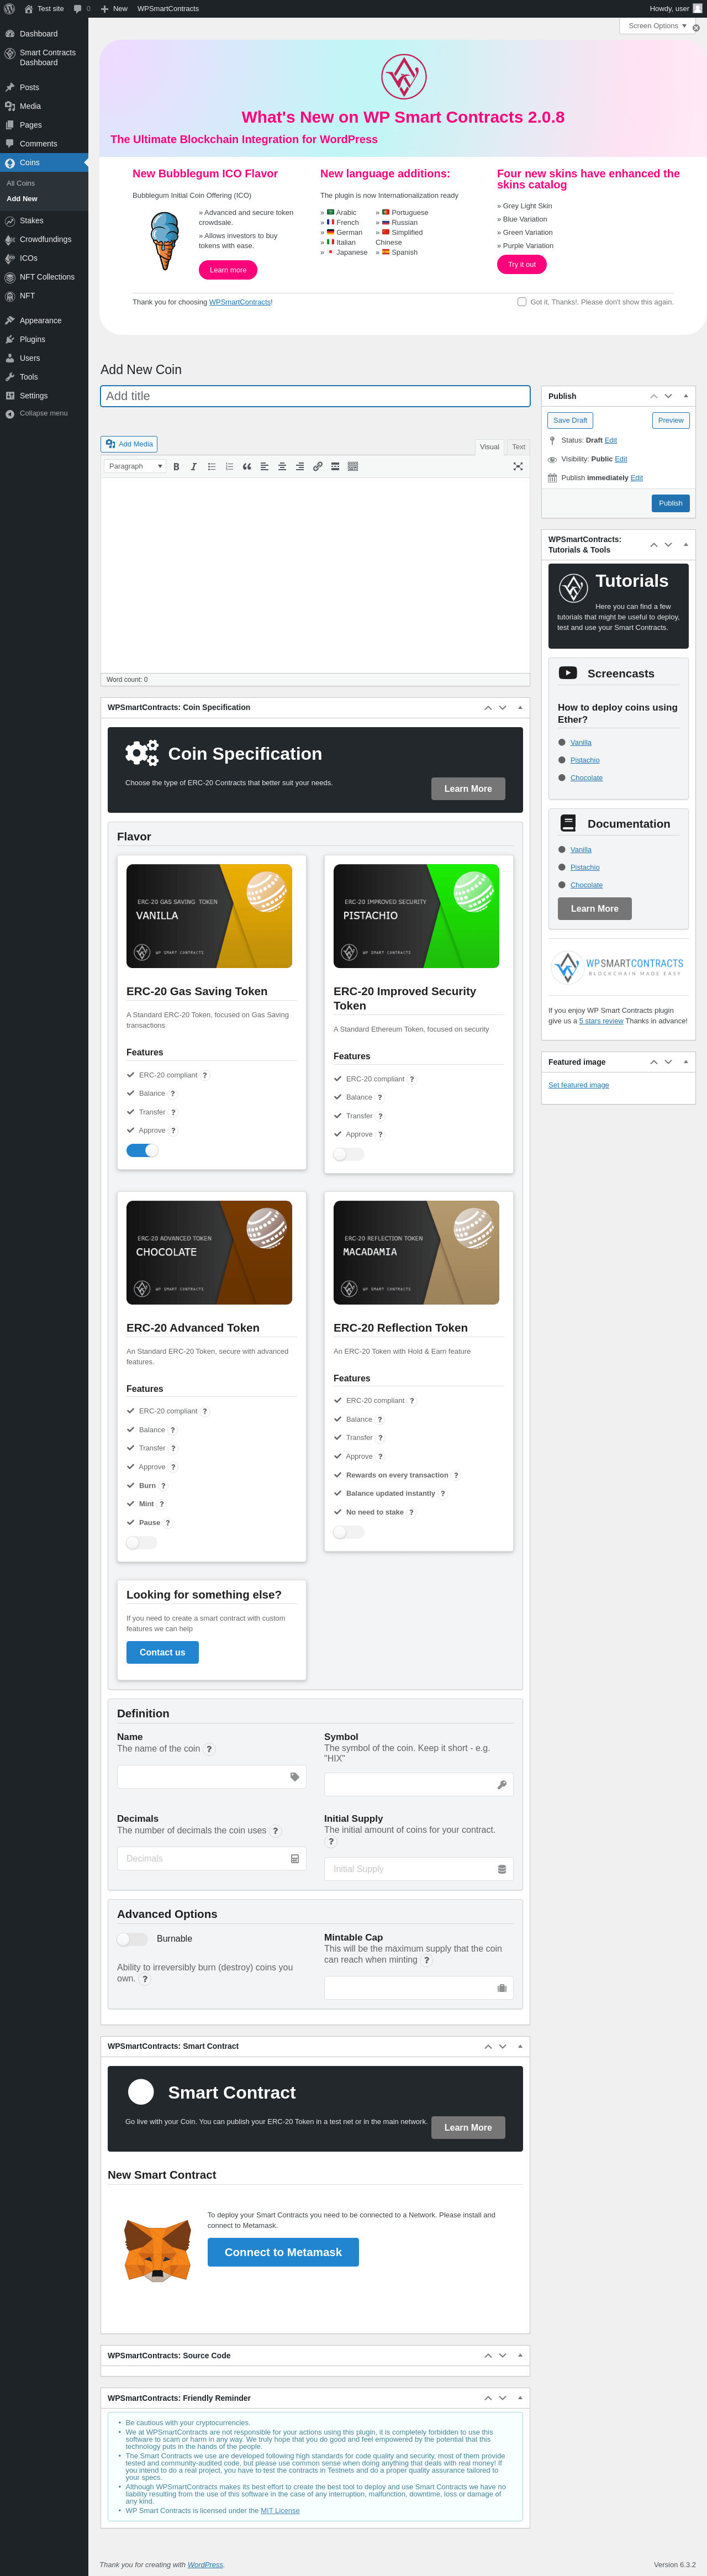Check 'Got it, Thanks' don't show again box

(x=522, y=301)
